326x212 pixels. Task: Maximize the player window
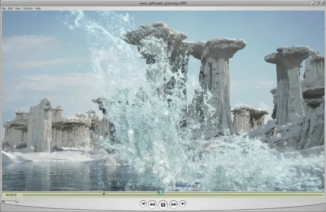pos(318,3)
